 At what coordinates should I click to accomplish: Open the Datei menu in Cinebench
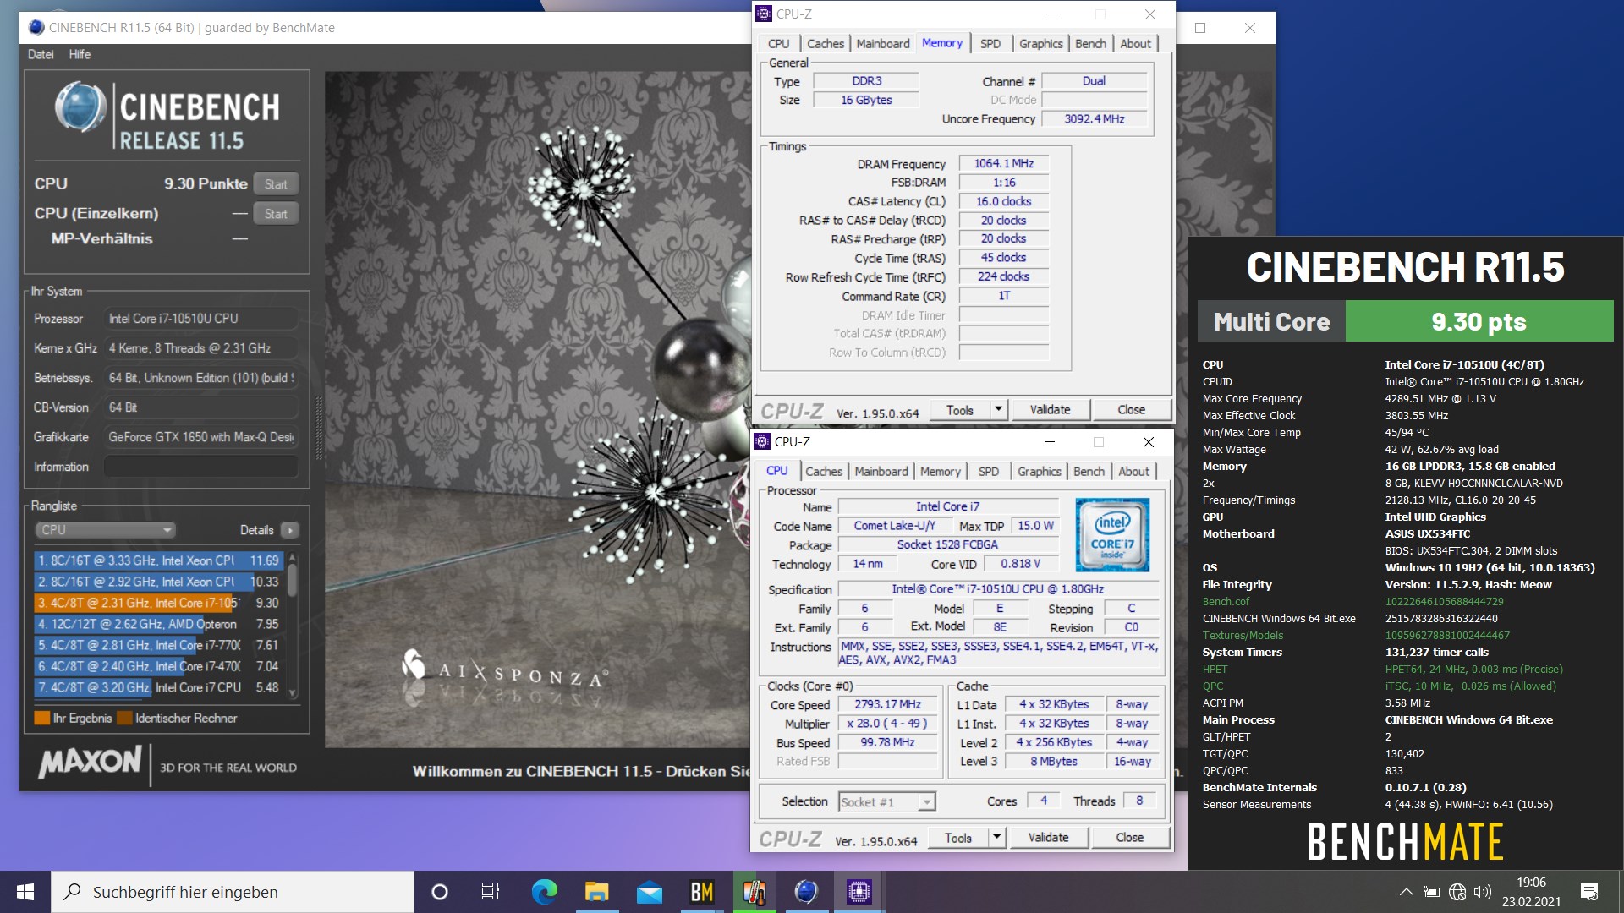point(40,54)
